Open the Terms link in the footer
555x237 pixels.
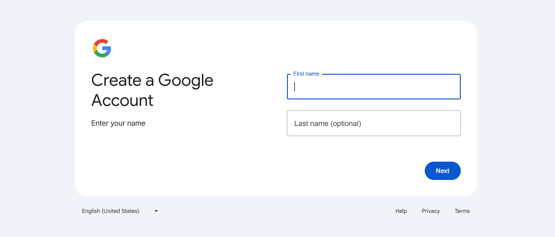[462, 211]
